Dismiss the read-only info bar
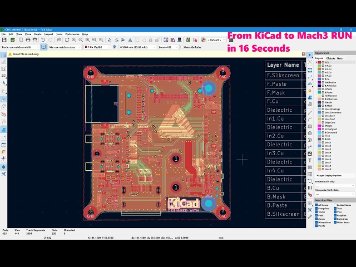This screenshot has width=356, height=267. click(x=304, y=54)
